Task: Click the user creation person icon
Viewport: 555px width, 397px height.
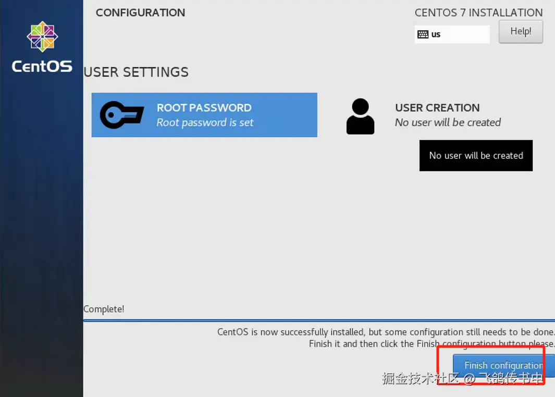Action: pyautogui.click(x=360, y=116)
